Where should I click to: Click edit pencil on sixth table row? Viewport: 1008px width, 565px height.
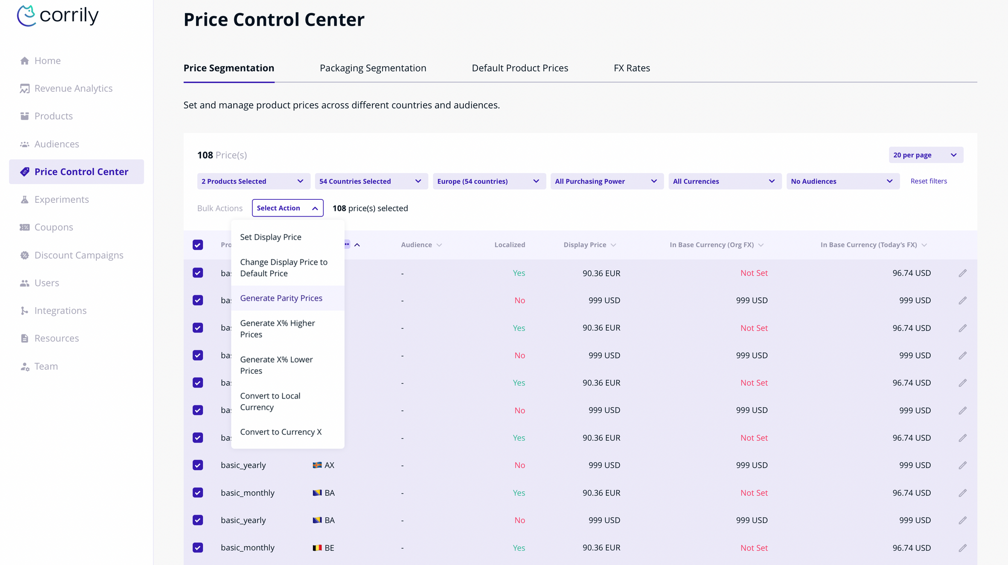pos(963,410)
